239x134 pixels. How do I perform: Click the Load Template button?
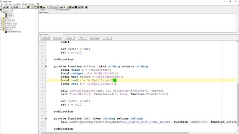coord(94,38)
